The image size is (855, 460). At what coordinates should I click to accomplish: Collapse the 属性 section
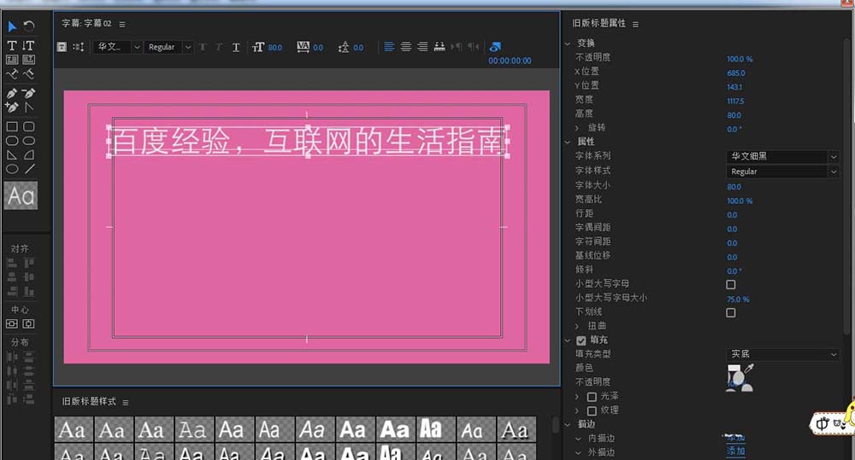(x=567, y=142)
